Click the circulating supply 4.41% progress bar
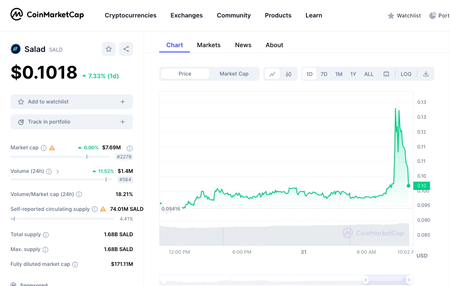The image size is (450, 286). pos(62,219)
